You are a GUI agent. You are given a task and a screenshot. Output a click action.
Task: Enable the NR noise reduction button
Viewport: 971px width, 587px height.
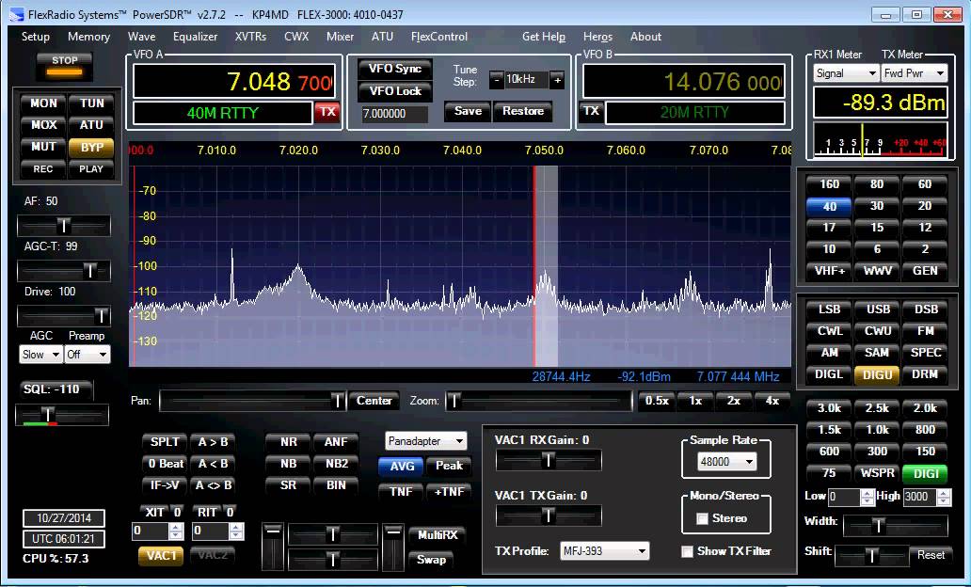288,442
